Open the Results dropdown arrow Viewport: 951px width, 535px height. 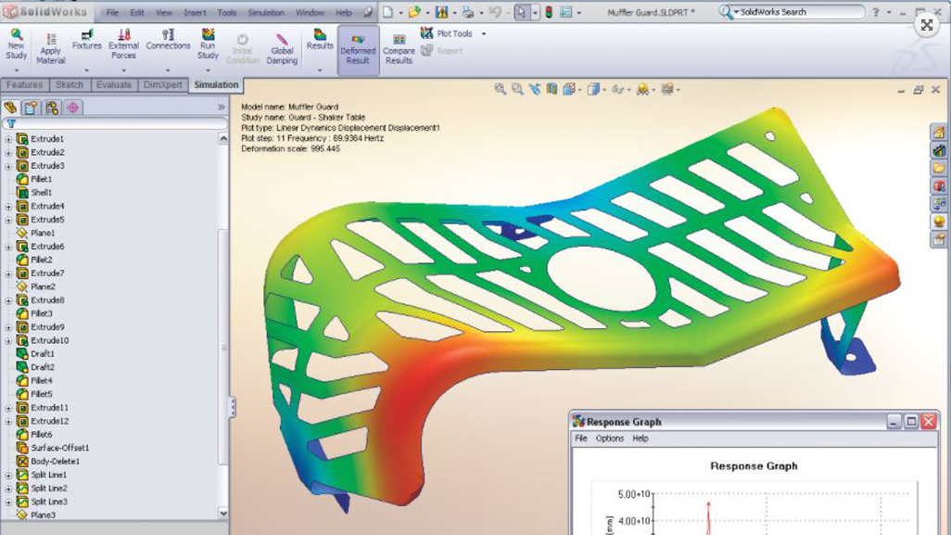(320, 70)
